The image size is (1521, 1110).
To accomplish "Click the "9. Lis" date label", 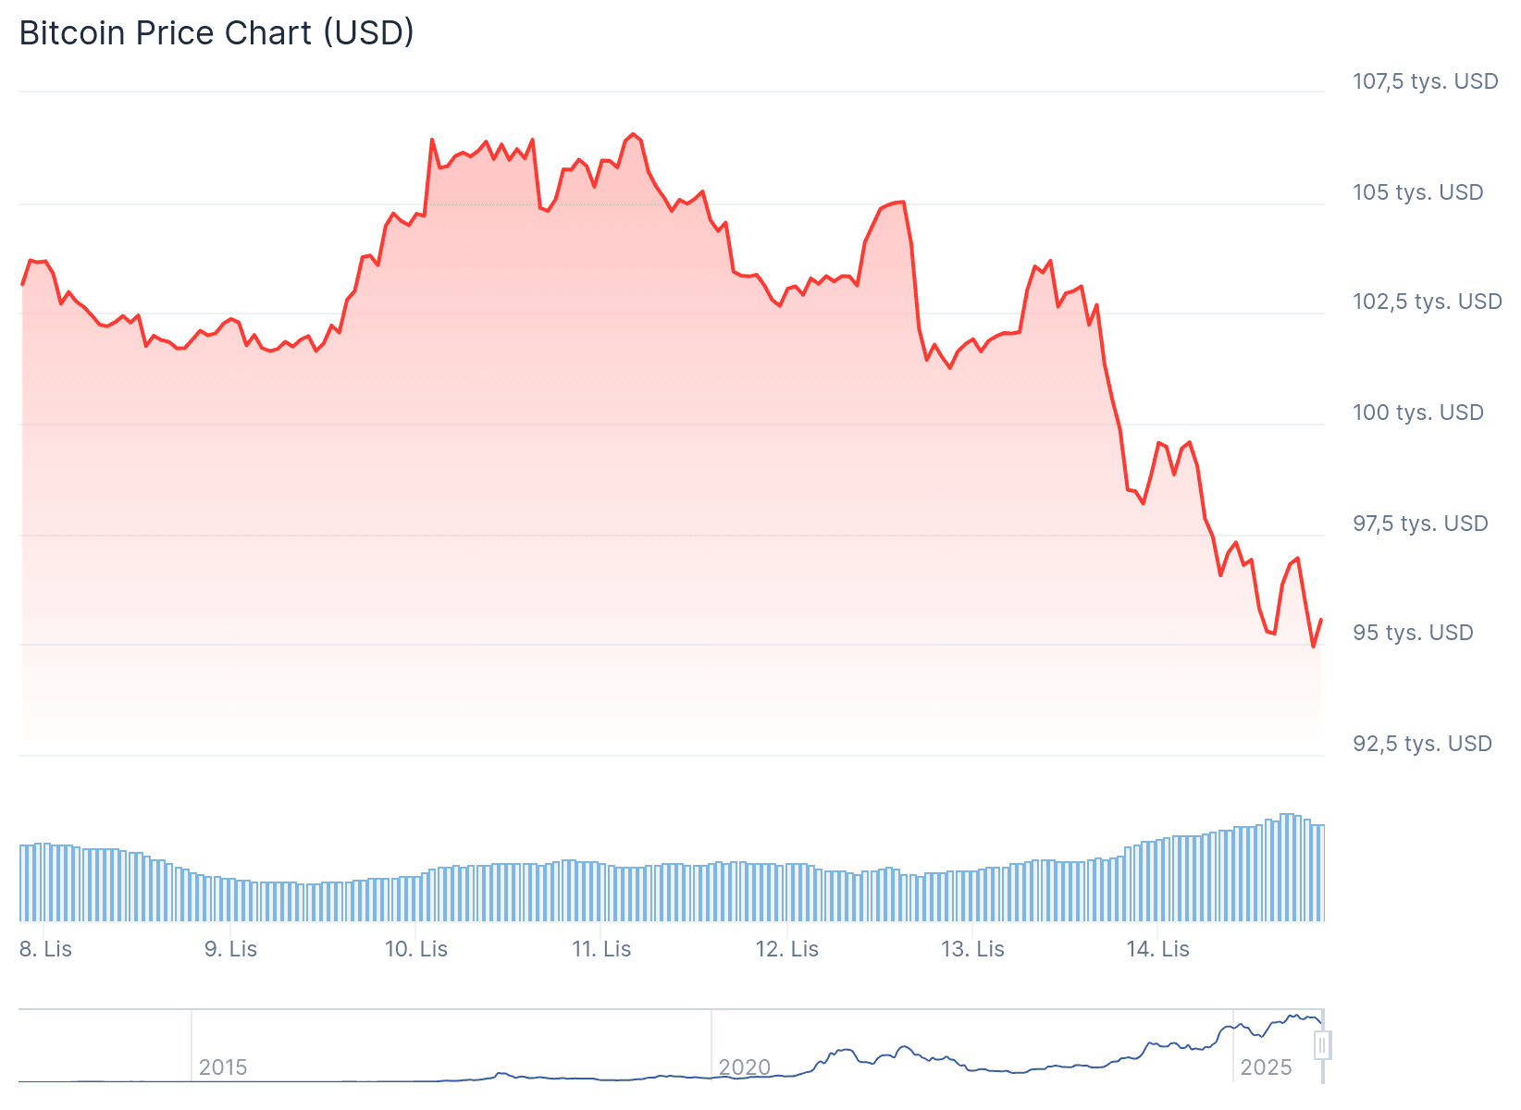I will (x=230, y=949).
